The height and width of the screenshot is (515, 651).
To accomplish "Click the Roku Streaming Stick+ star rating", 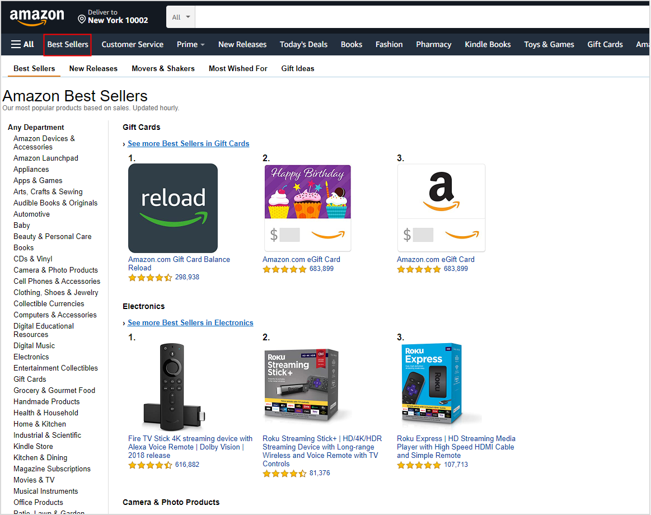I will (284, 473).
